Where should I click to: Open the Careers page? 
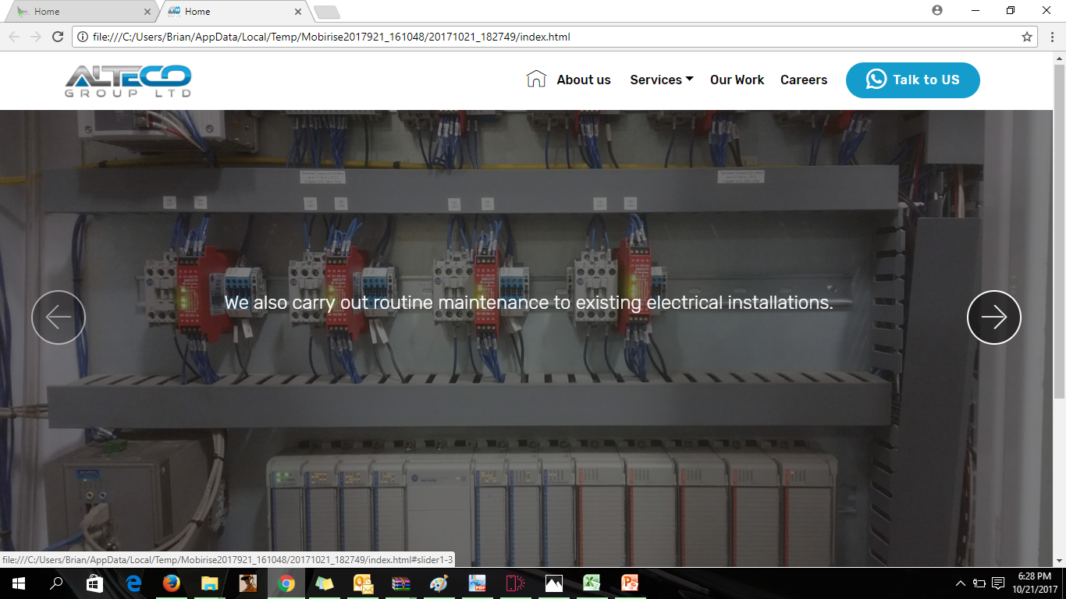804,80
